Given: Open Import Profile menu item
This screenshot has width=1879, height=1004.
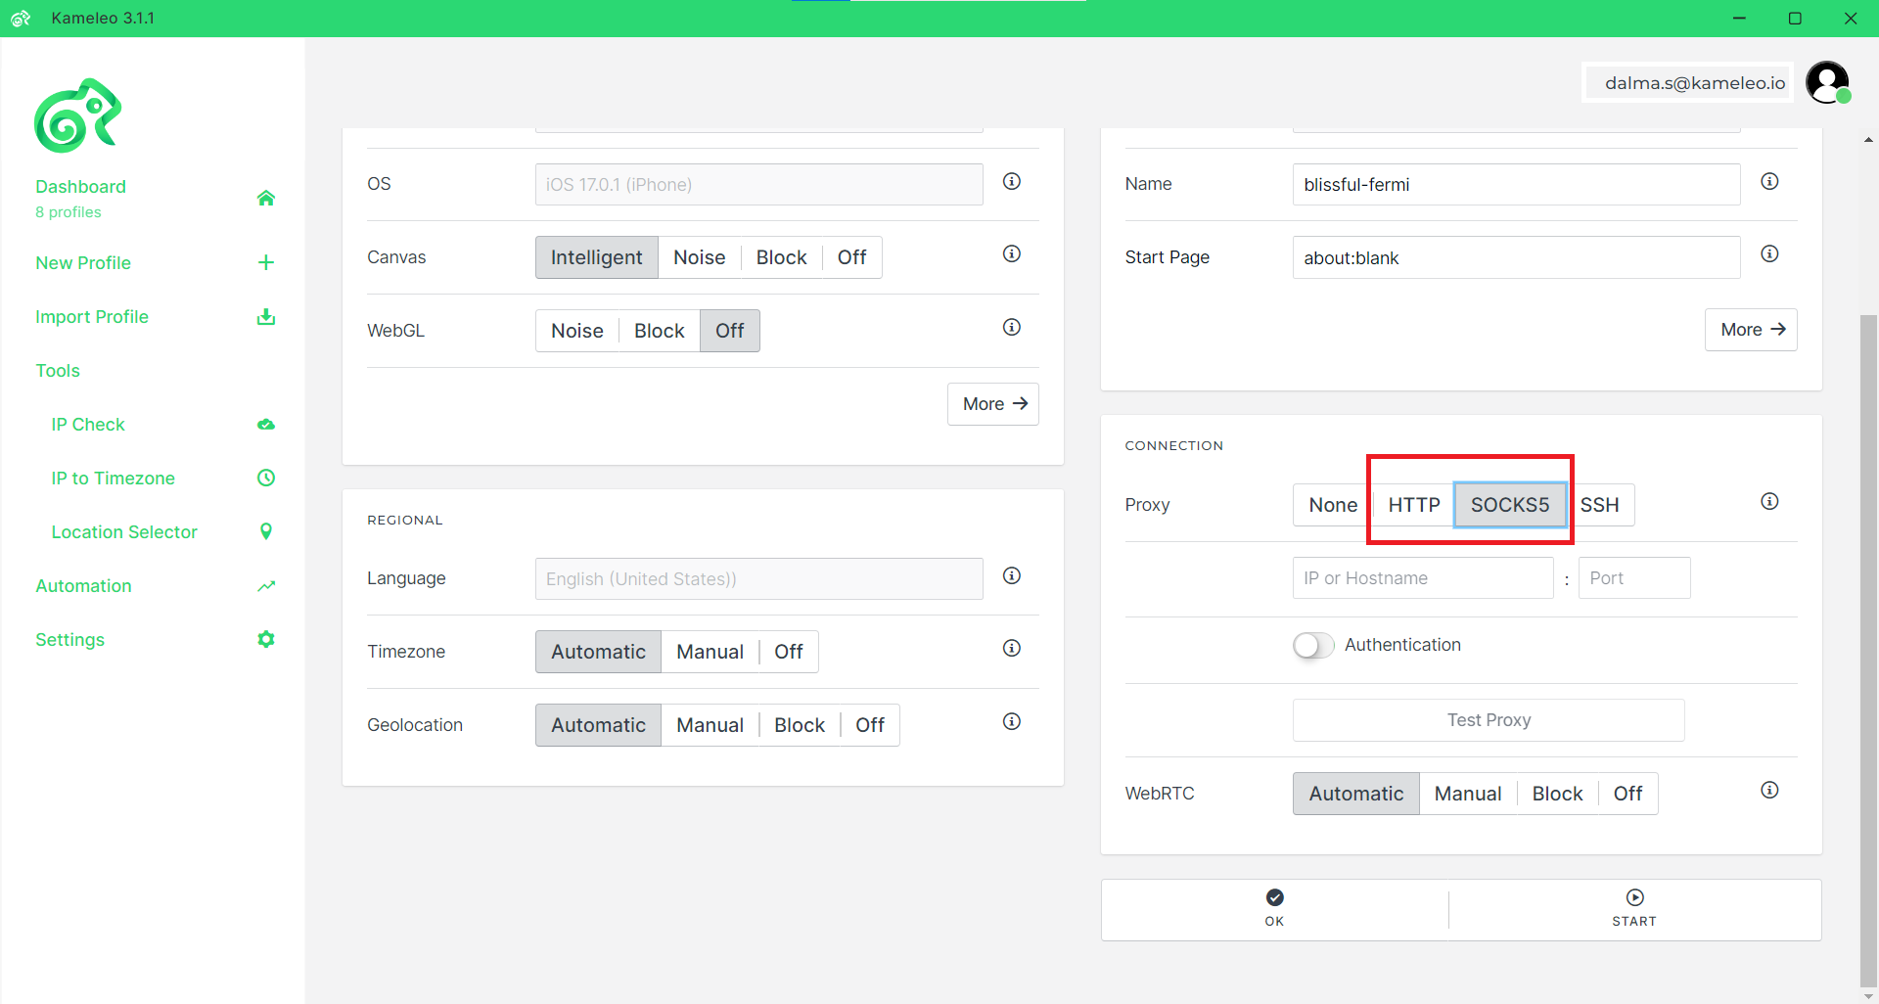Looking at the screenshot, I should click(x=92, y=316).
